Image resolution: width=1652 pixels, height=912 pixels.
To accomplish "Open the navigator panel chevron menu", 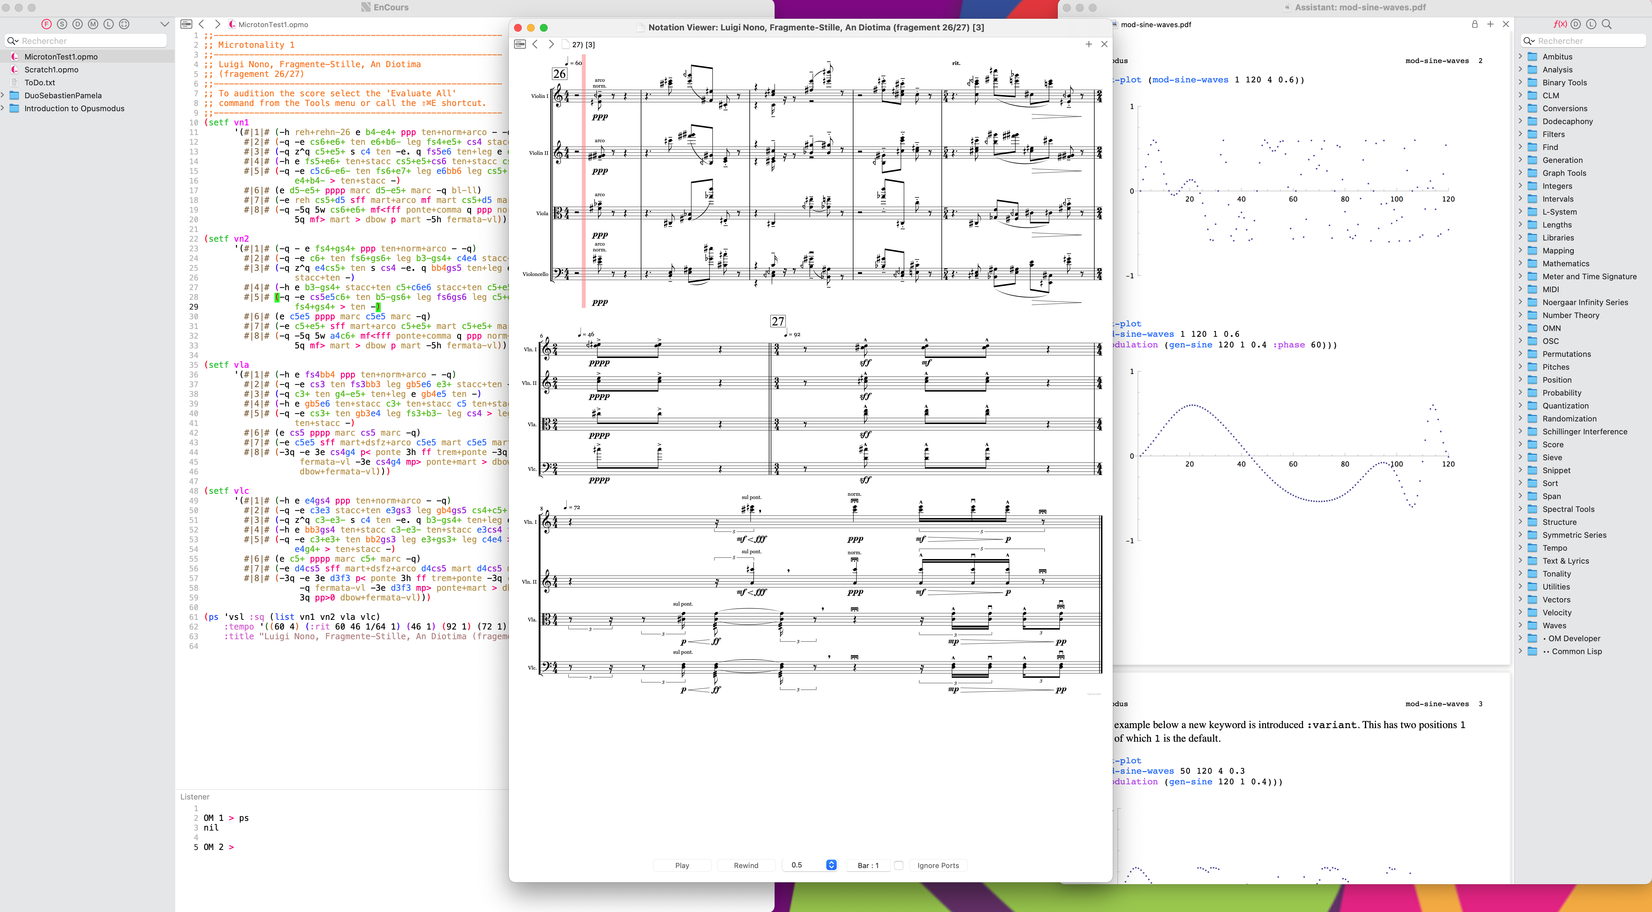I will pyautogui.click(x=164, y=24).
